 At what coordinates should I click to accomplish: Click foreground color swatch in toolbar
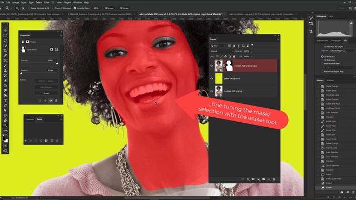tap(4, 138)
